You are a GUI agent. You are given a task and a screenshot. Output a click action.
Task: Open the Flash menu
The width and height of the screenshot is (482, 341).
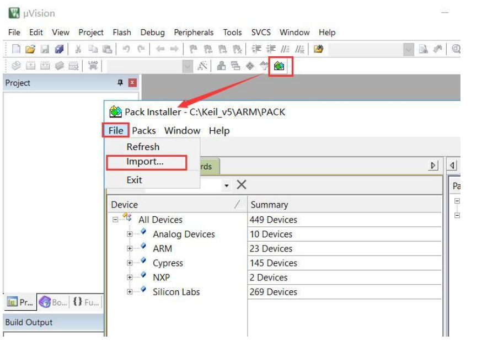(122, 33)
